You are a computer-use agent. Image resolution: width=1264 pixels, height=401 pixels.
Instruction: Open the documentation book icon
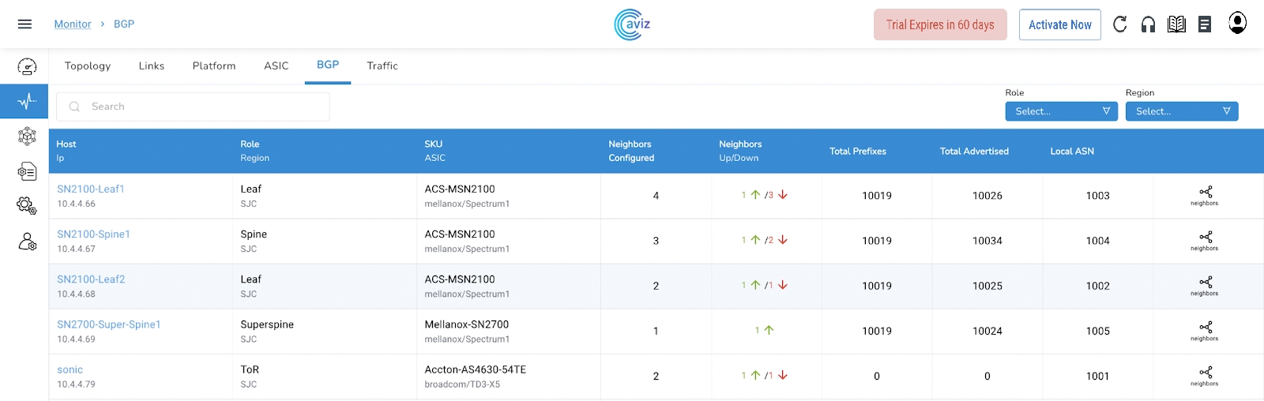1176,24
